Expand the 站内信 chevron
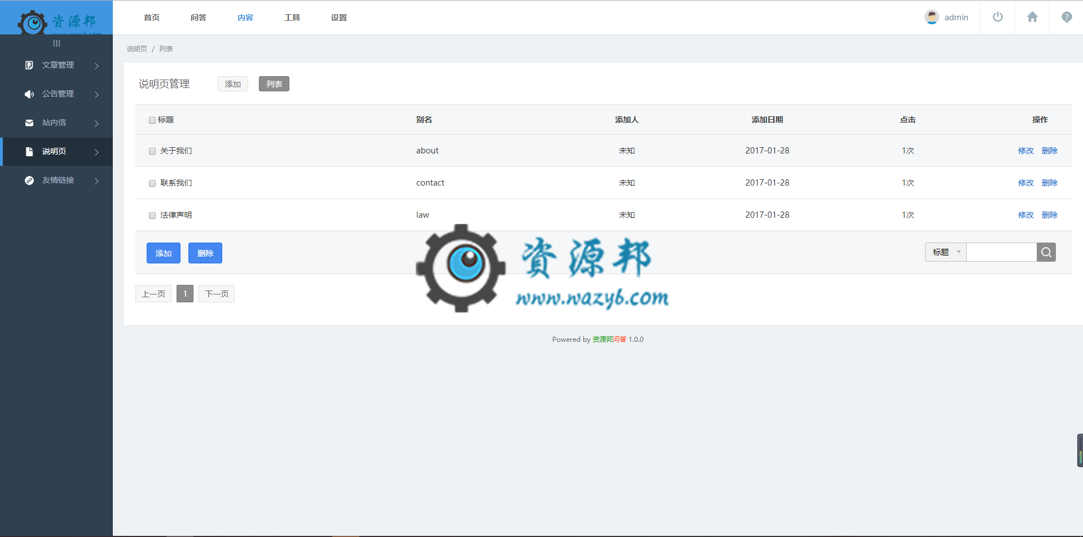The width and height of the screenshot is (1083, 537). coord(96,124)
